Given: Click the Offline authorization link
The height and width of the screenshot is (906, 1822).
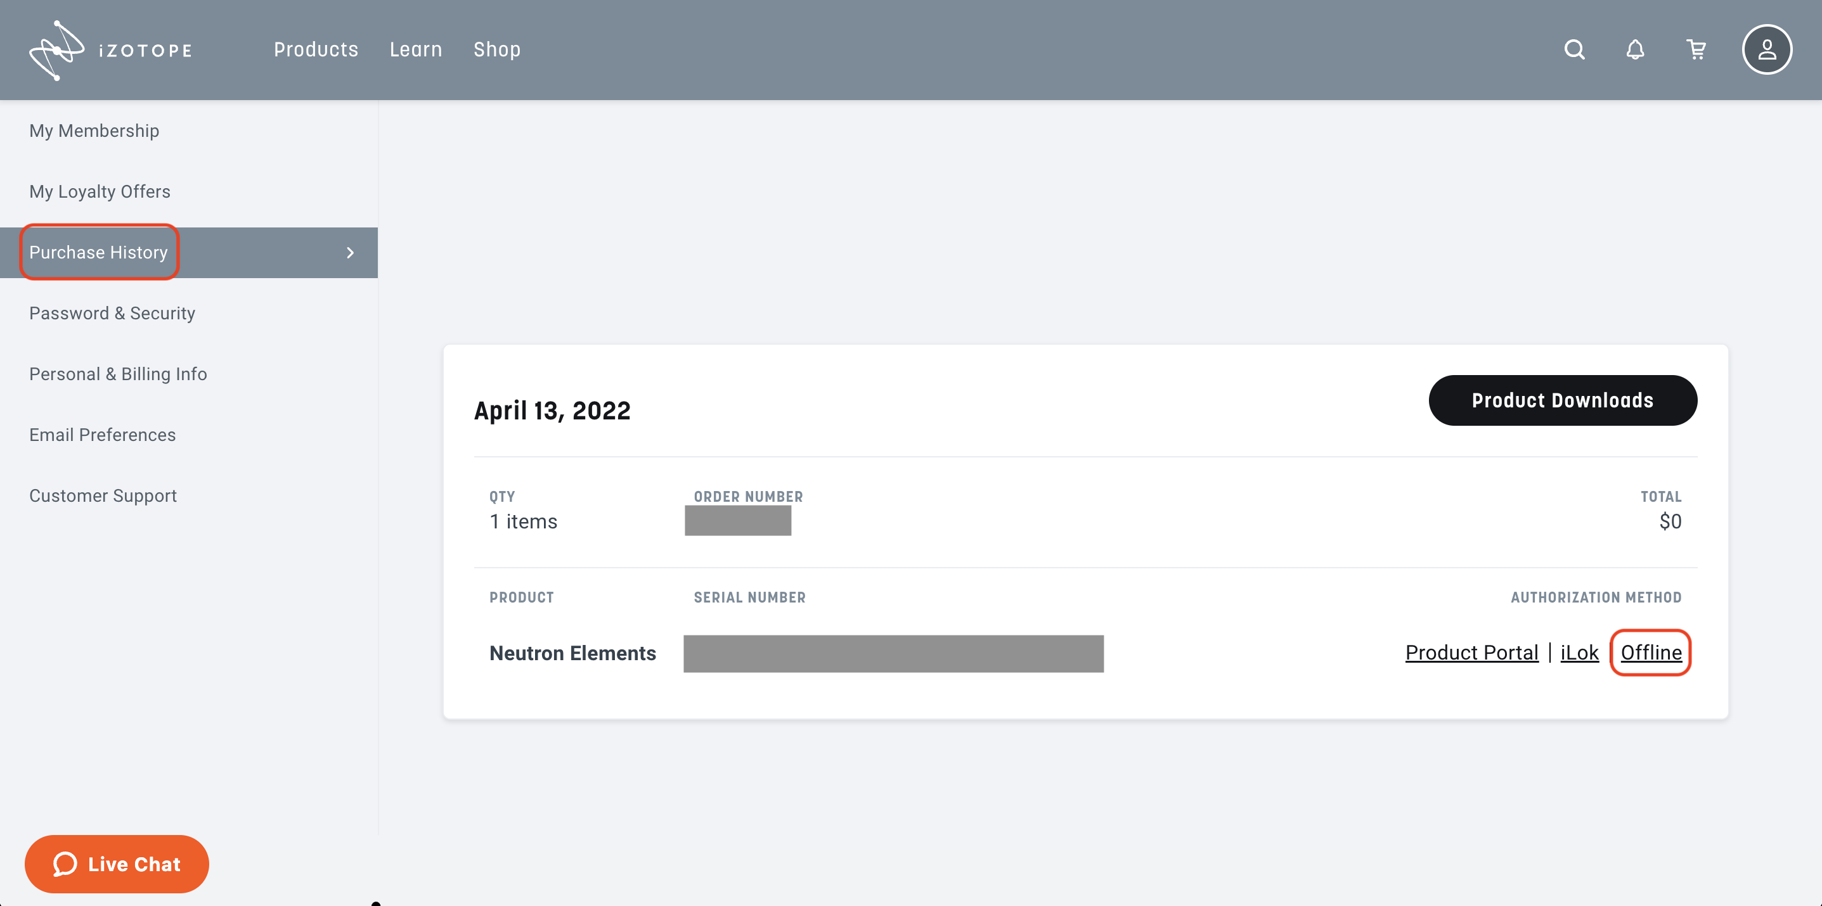Looking at the screenshot, I should 1650,653.
